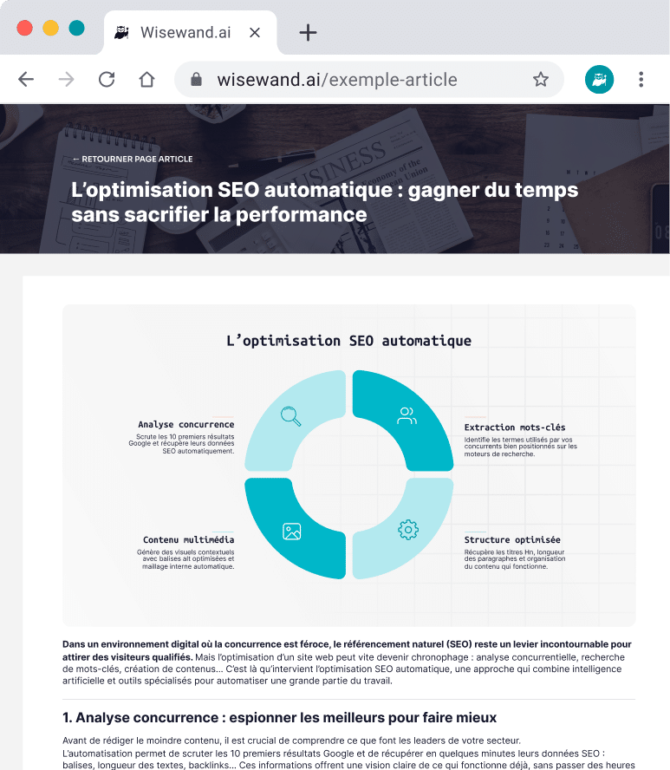Click the gear icon in the donut chart

(x=407, y=530)
